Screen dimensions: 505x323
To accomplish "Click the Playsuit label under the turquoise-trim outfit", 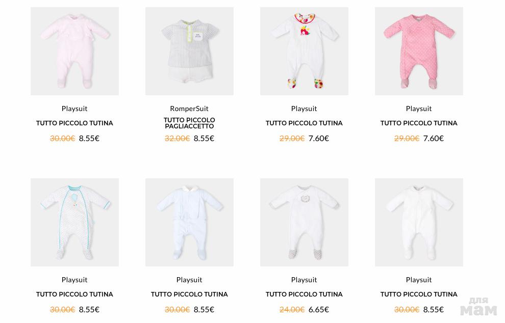I will coord(74,280).
